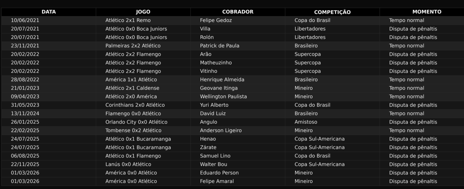Click the Felipe Amaral cell
This screenshot has height=189, width=464.
217,181
